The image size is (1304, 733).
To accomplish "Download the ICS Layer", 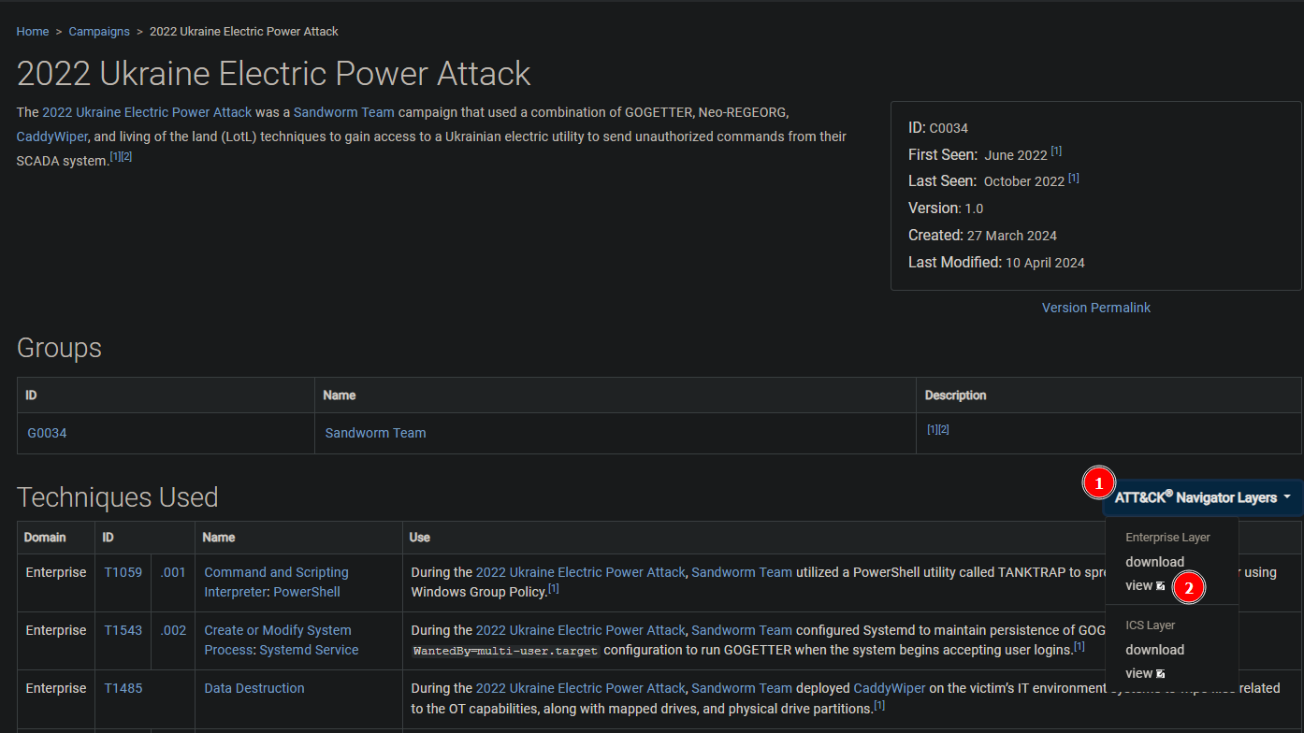I will pyautogui.click(x=1154, y=650).
